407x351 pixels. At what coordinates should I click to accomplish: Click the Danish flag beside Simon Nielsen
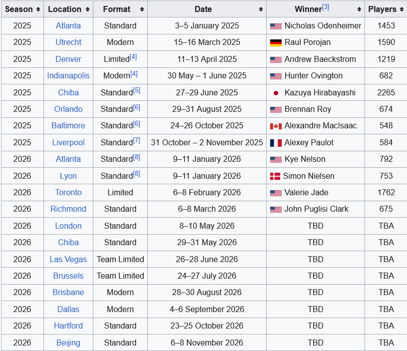tap(275, 176)
